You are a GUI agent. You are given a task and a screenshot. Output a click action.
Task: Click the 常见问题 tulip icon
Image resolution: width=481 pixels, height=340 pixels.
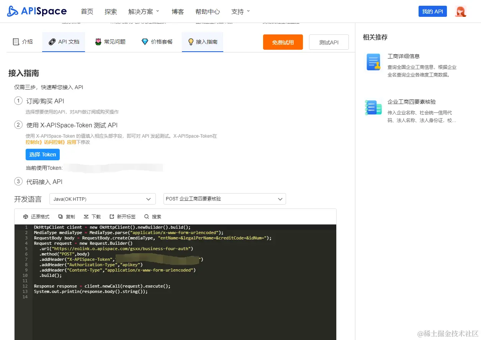pos(98,42)
